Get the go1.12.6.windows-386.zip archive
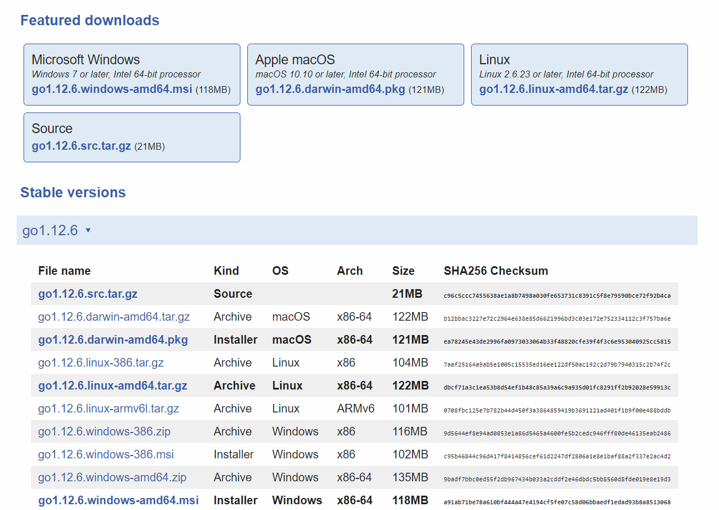This screenshot has width=719, height=510. coord(104,431)
